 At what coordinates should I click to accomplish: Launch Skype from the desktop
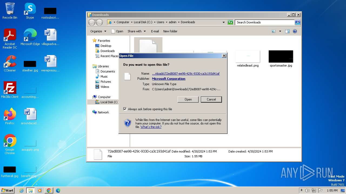tap(30, 11)
